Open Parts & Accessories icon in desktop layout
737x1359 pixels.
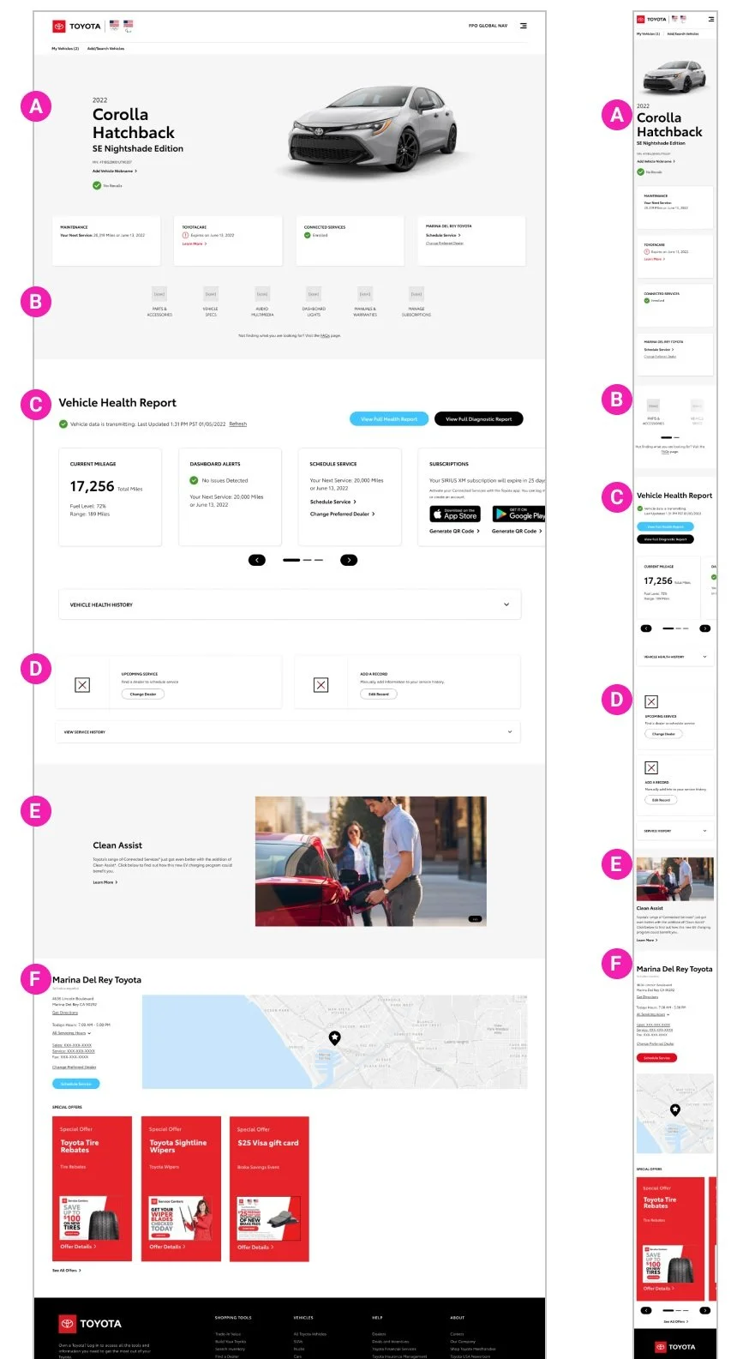click(x=159, y=294)
